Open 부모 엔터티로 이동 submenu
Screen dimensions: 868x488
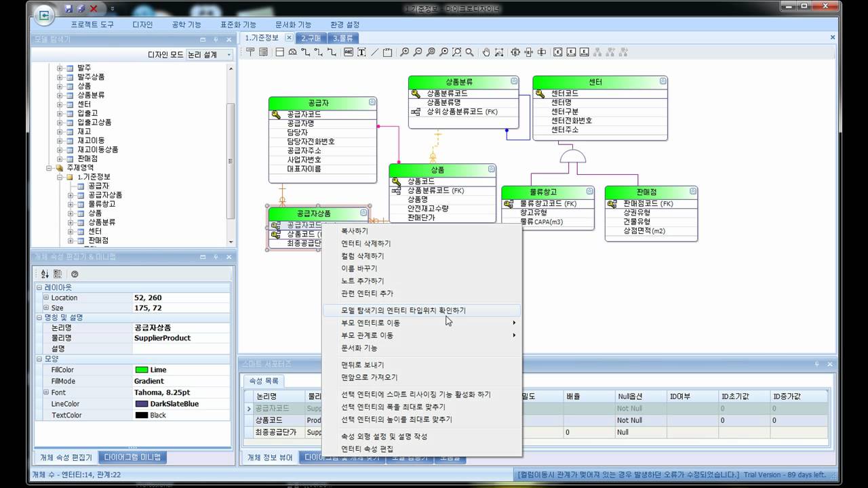pos(422,323)
